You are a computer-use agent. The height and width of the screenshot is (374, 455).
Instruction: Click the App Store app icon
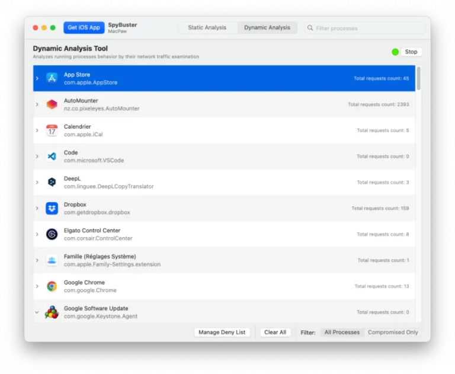[52, 78]
